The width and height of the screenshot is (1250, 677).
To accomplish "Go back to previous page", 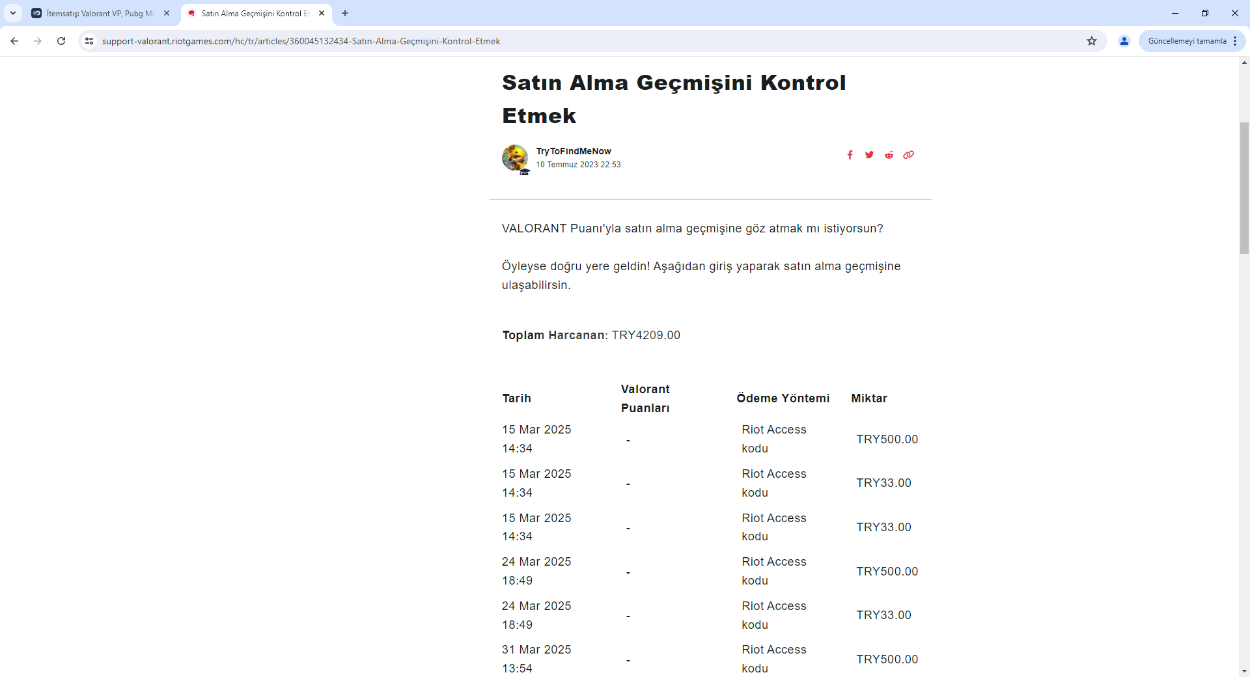I will (x=14, y=41).
